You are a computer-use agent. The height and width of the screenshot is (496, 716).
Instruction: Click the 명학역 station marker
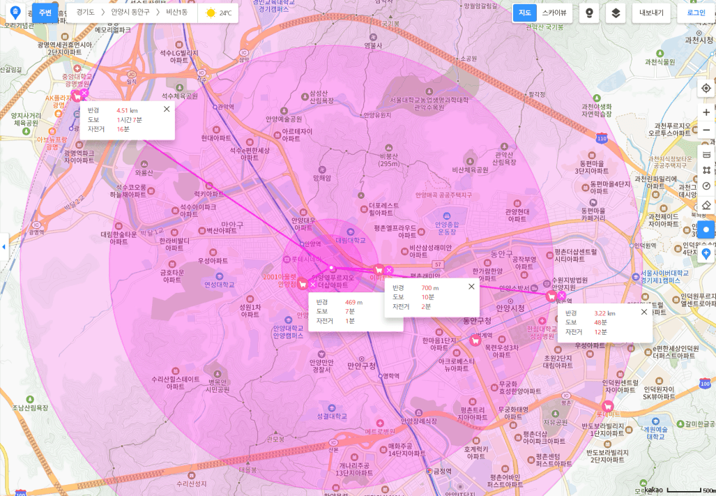(381, 376)
